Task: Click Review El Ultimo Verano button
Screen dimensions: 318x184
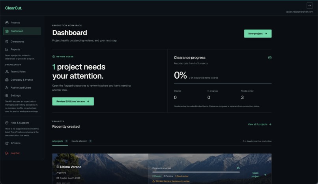Action: tap(73, 101)
